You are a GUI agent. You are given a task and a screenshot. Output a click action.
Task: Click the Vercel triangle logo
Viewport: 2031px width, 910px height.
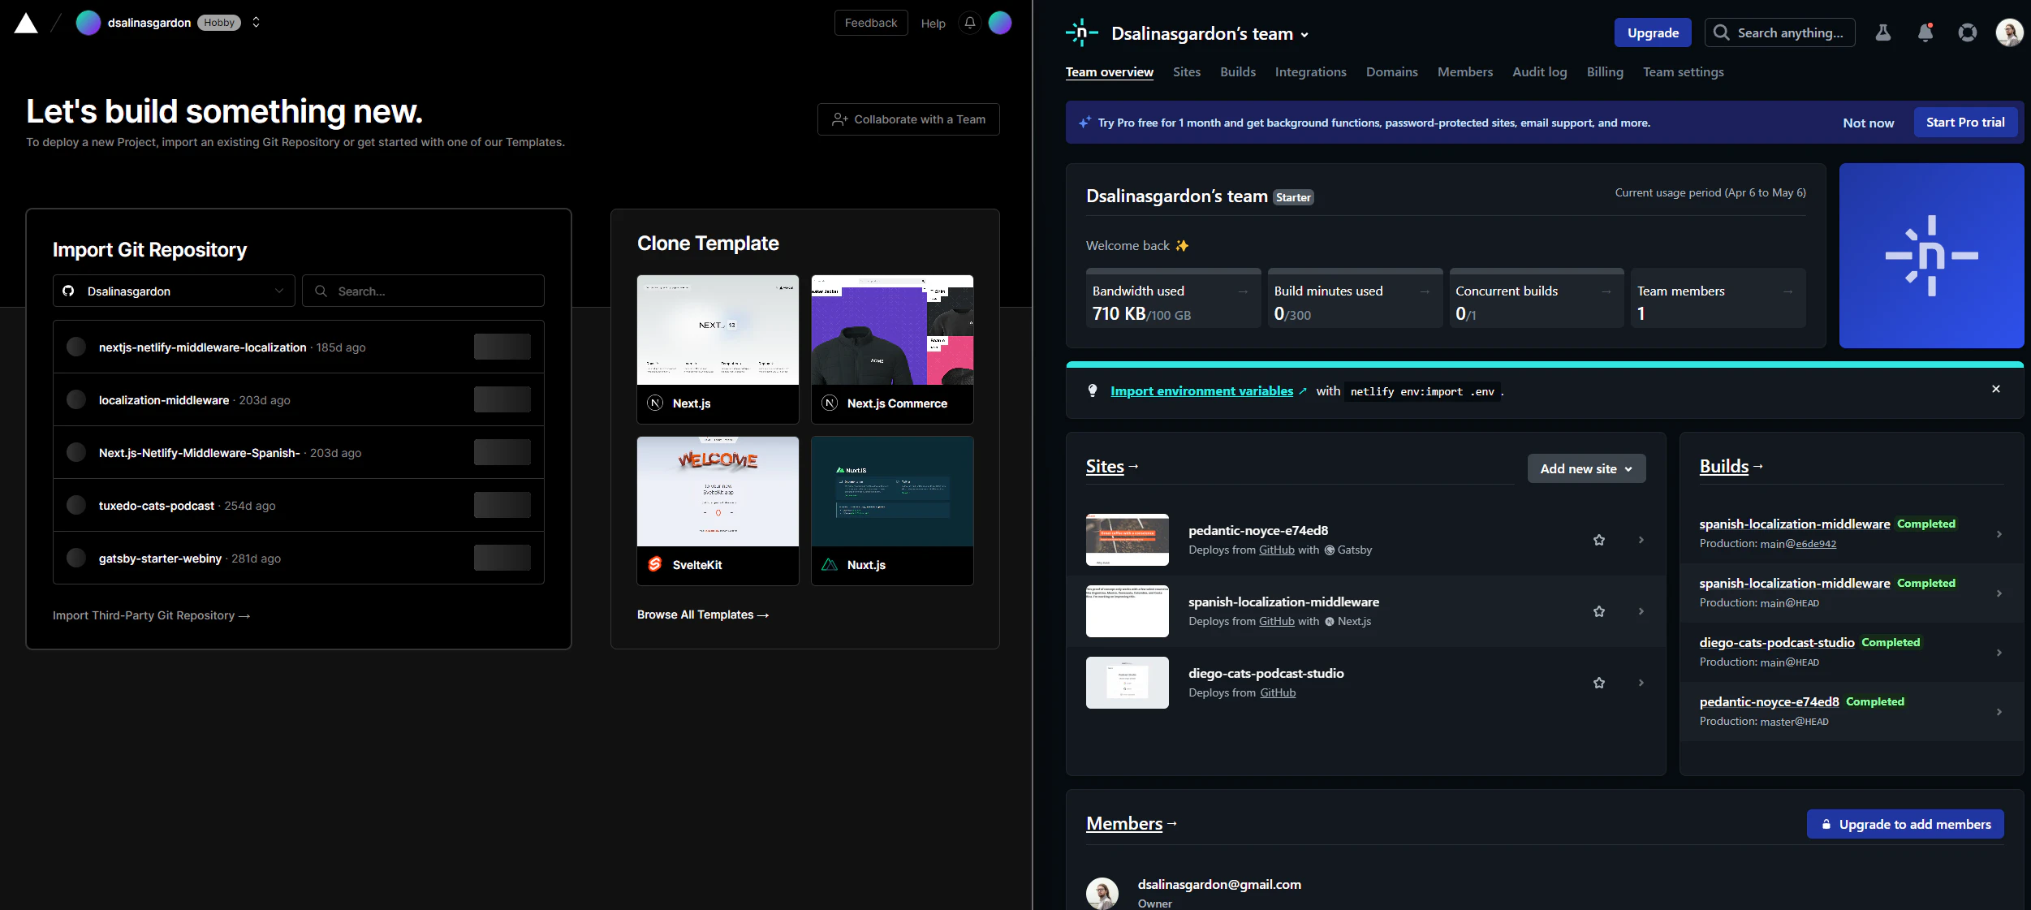point(26,23)
